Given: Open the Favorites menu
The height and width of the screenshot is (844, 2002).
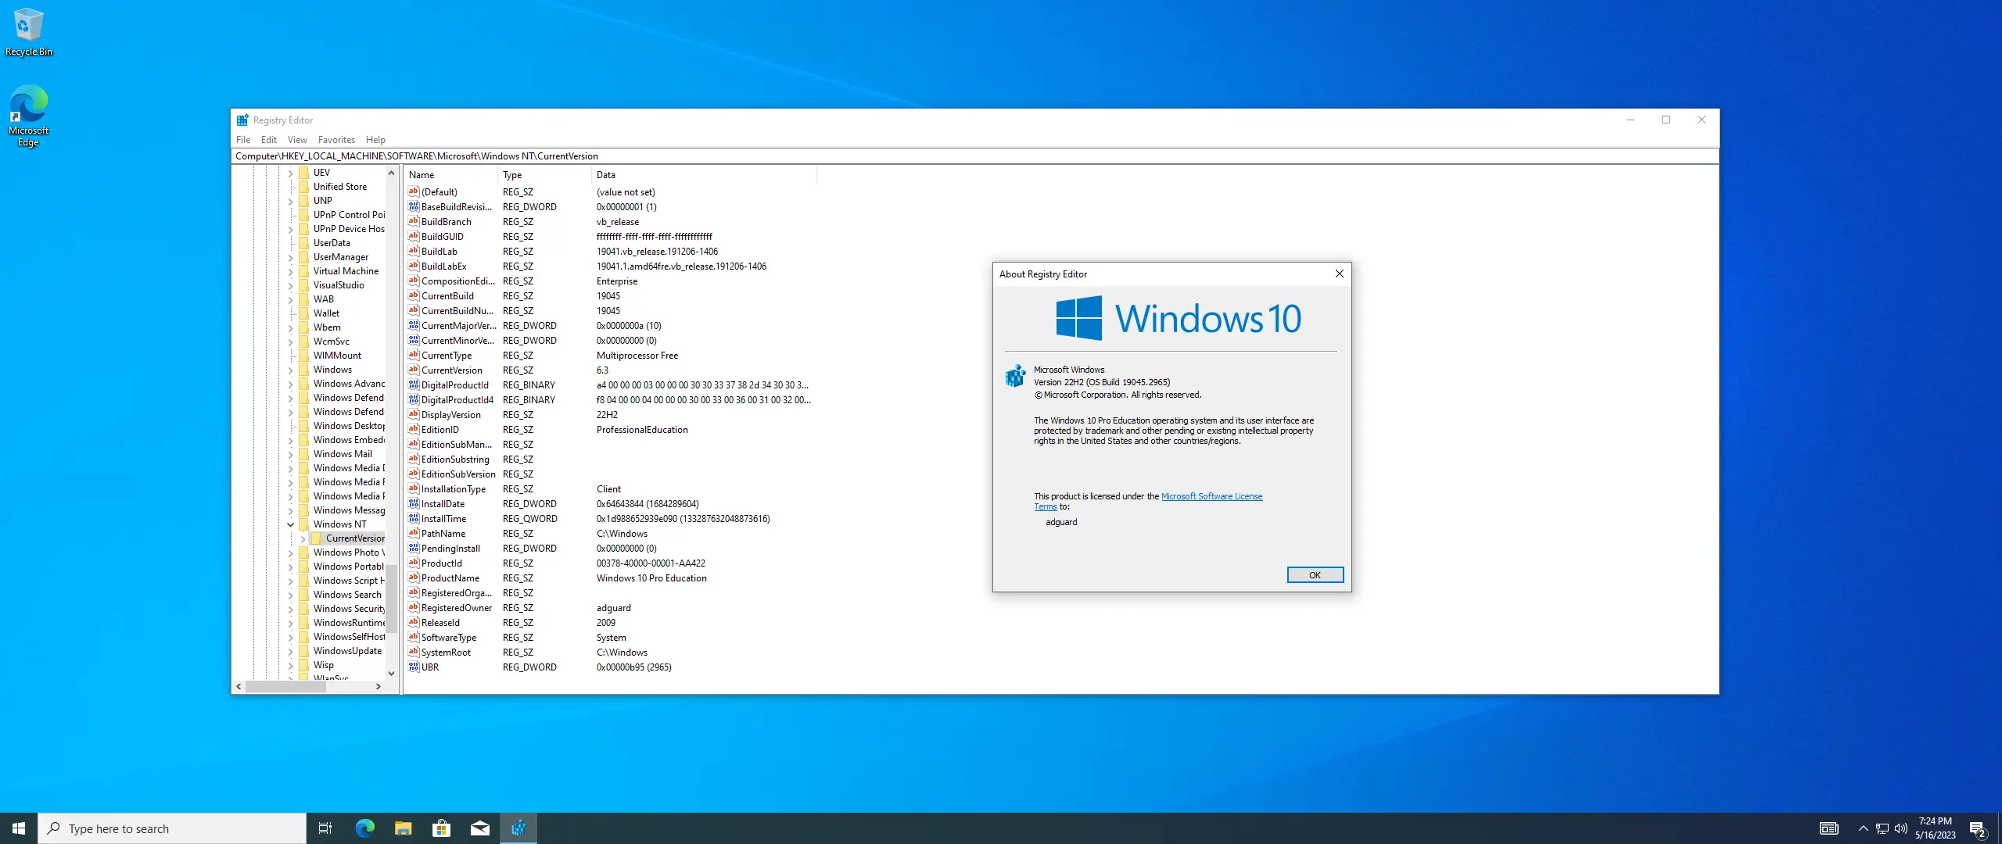Looking at the screenshot, I should 336,140.
